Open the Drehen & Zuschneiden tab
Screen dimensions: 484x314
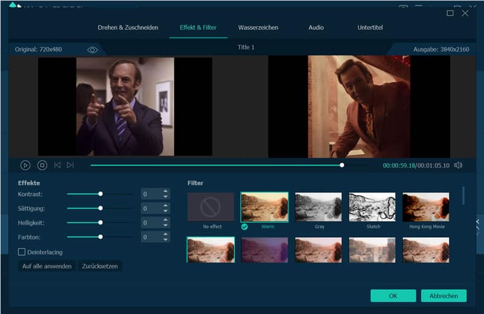[128, 27]
